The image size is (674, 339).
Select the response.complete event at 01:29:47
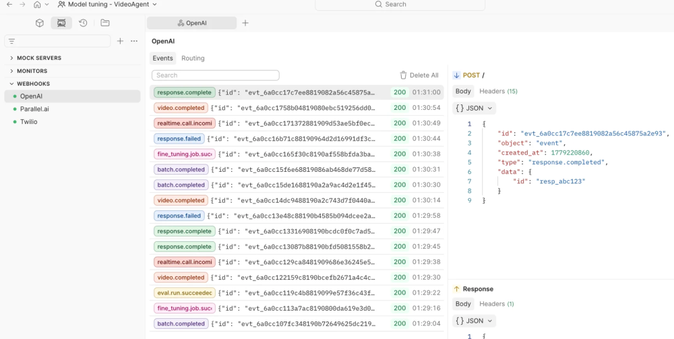tap(297, 231)
